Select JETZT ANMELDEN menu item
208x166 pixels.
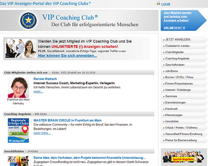[183, 39]
